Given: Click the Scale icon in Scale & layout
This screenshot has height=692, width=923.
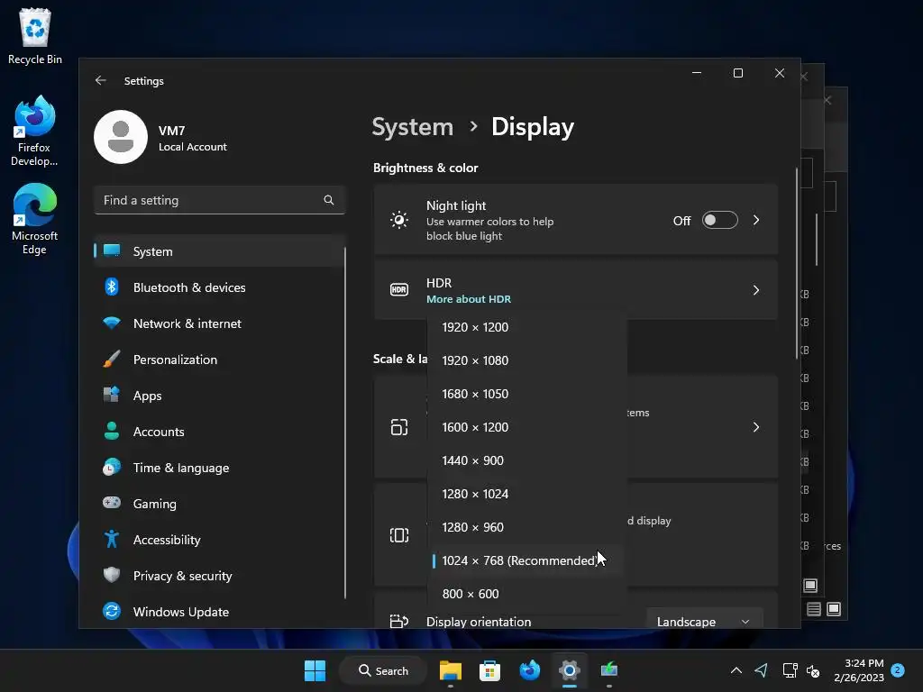Looking at the screenshot, I should pyautogui.click(x=399, y=427).
